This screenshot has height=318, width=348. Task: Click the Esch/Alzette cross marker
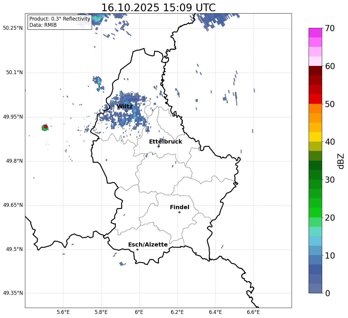coord(137,249)
